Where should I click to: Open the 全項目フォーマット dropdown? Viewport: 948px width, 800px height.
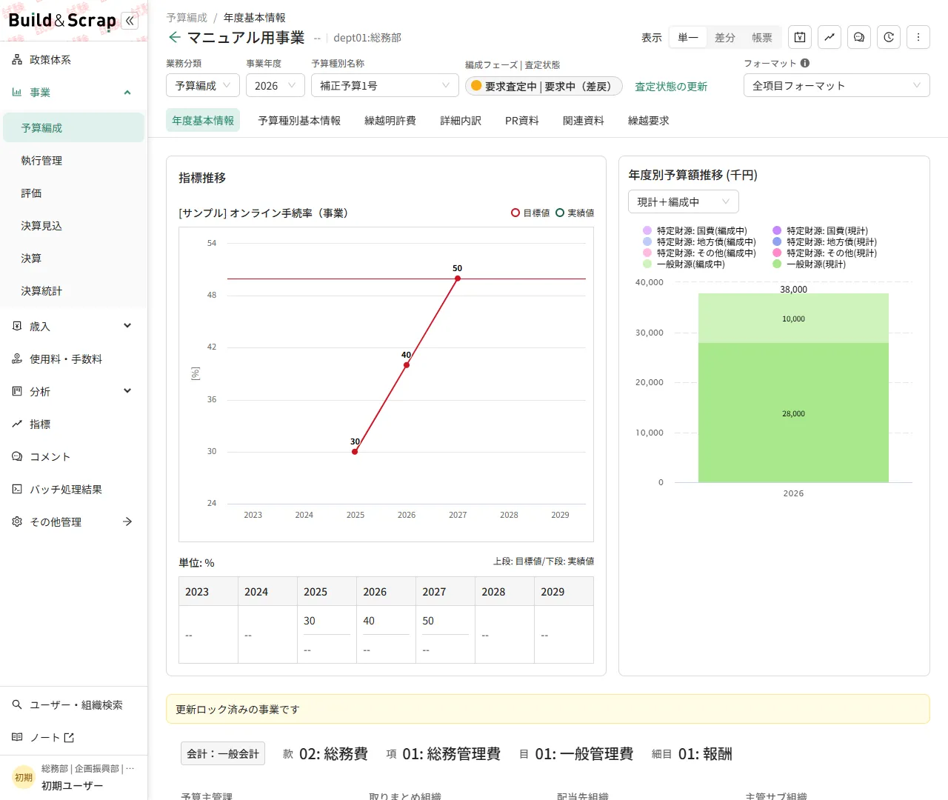coord(837,86)
